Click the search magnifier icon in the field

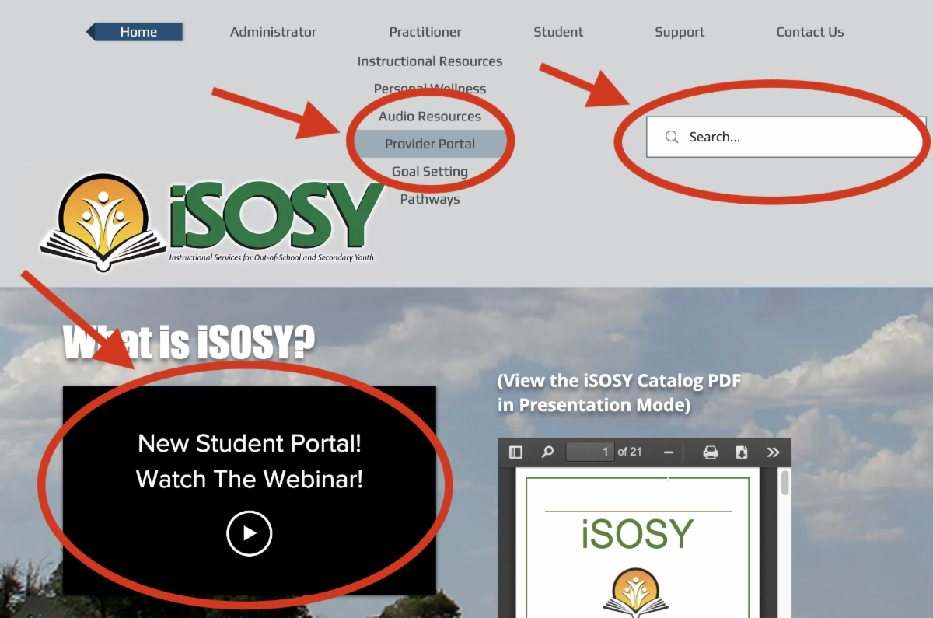(672, 137)
